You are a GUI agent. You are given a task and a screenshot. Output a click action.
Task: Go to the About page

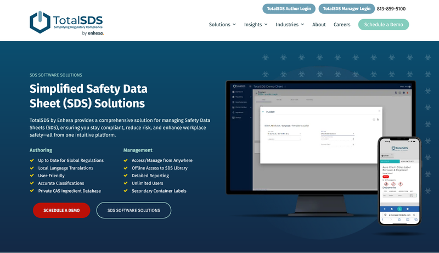319,25
